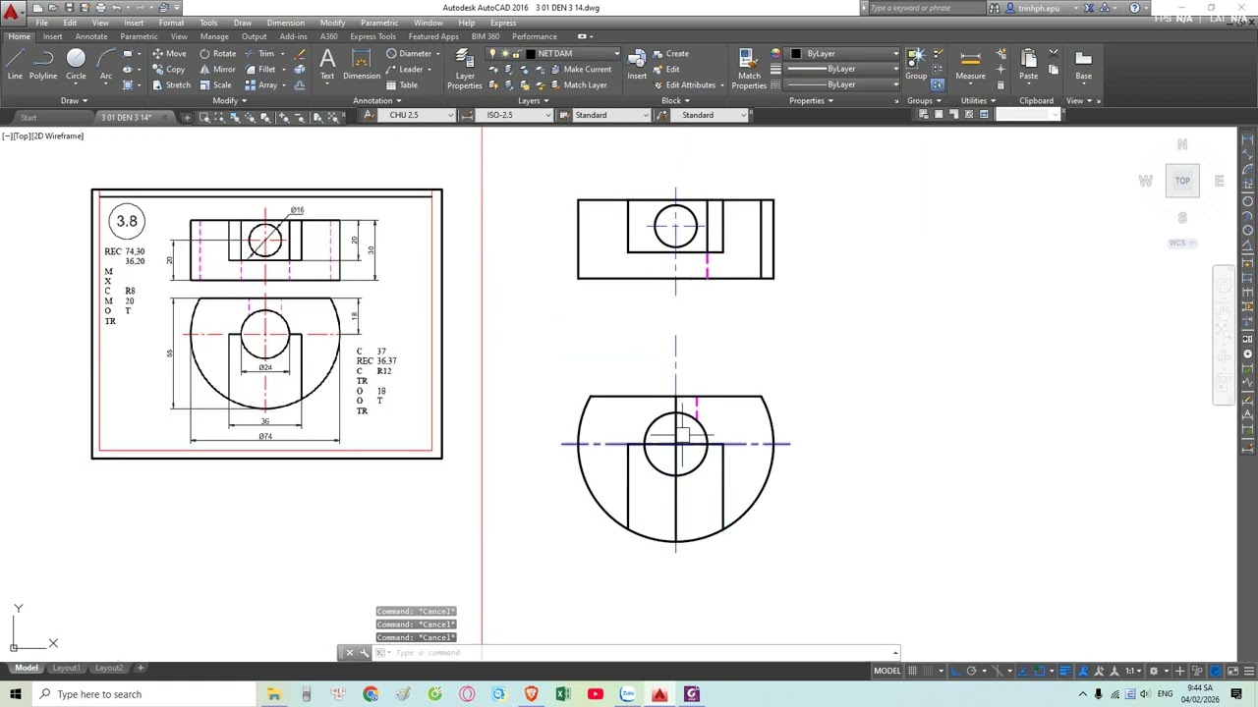This screenshot has width=1258, height=707.
Task: Click the Base view icon
Action: [1083, 65]
